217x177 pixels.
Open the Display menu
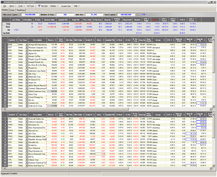point(54,6)
